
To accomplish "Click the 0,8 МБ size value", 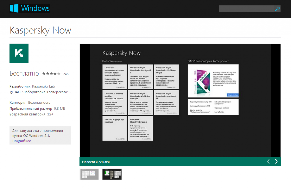I will click(x=59, y=109).
